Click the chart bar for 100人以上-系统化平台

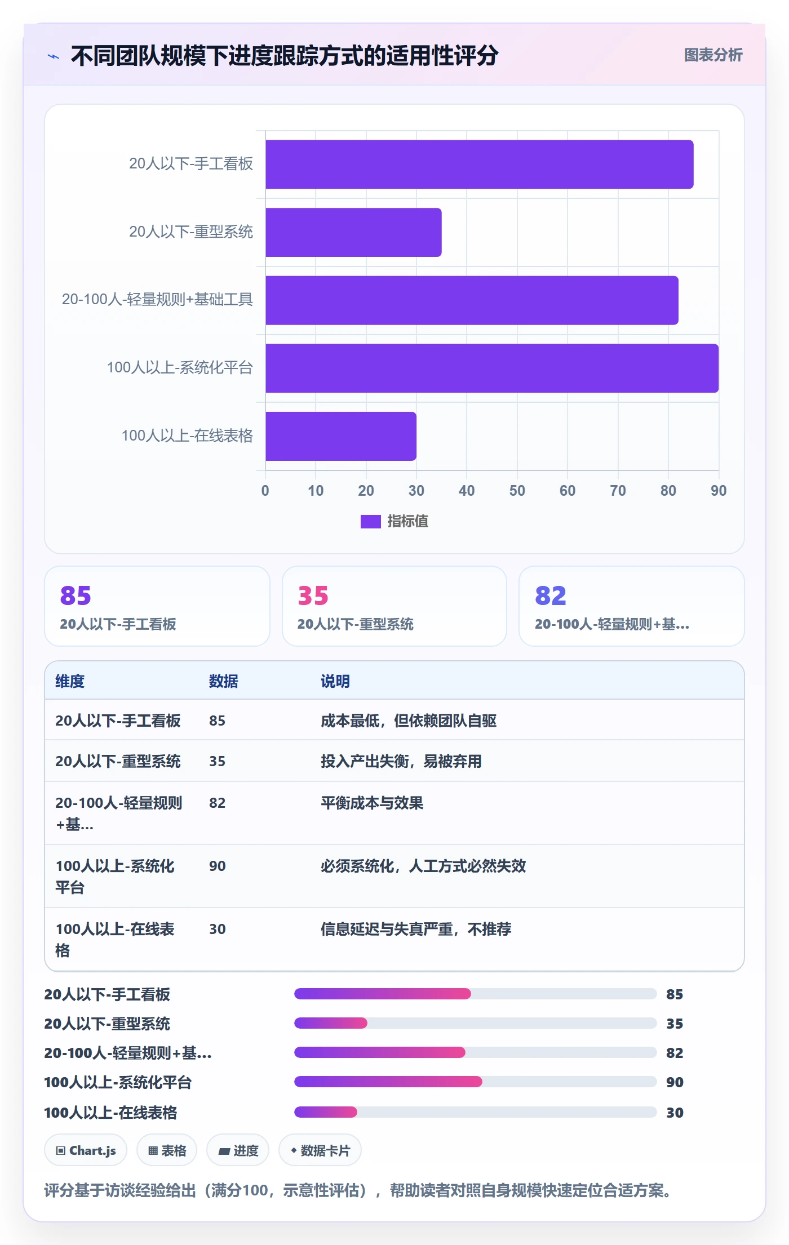492,368
